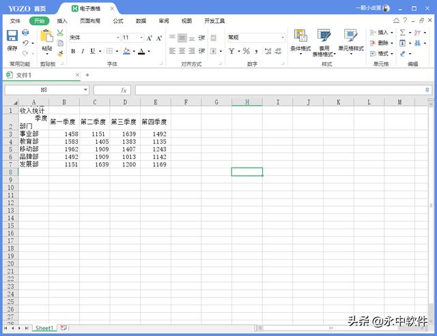The image size is (437, 336).
Task: Expand the font size dropdown
Action: (141, 37)
